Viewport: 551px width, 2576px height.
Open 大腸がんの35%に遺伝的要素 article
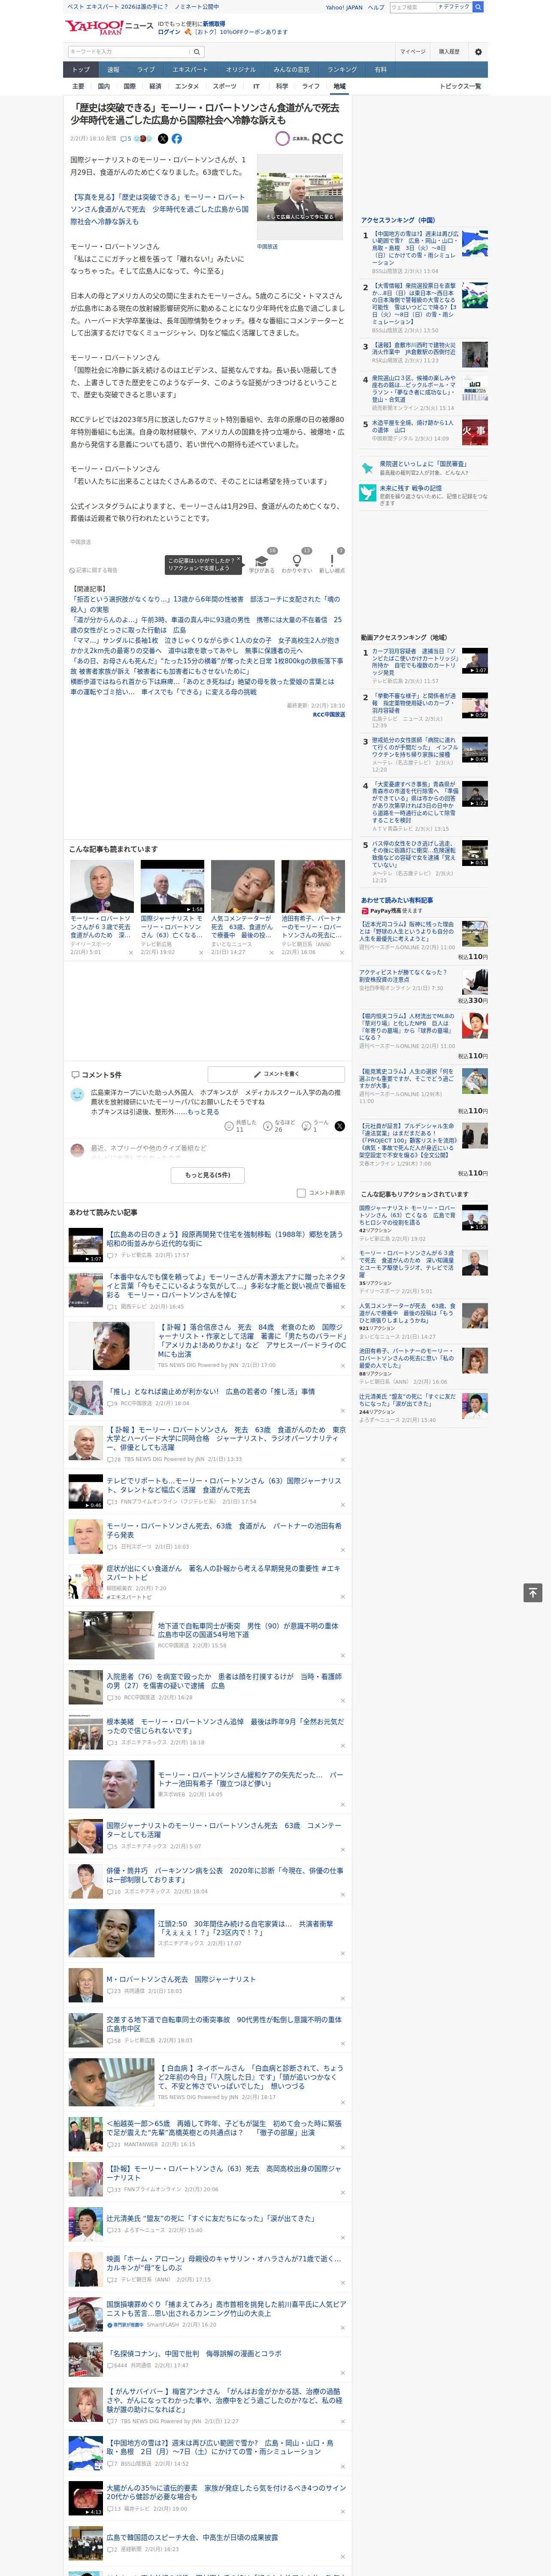coord(226,2492)
